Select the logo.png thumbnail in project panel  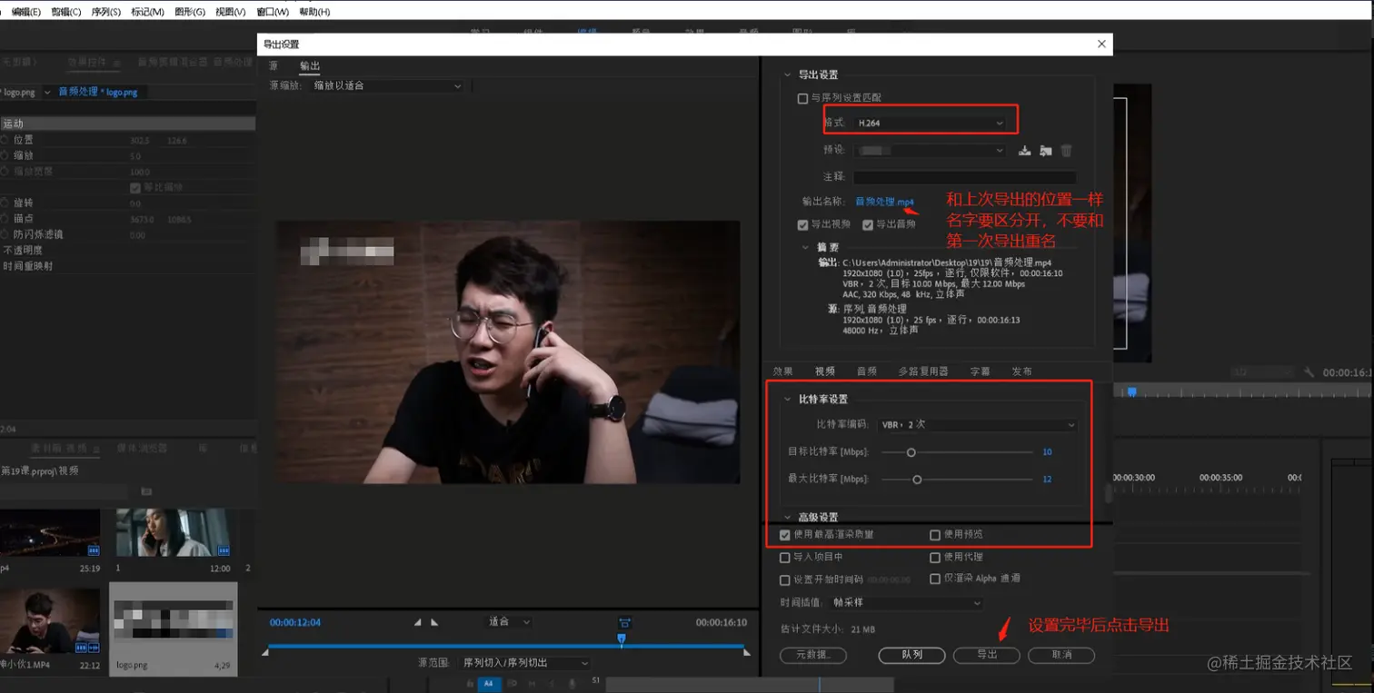tap(173, 621)
